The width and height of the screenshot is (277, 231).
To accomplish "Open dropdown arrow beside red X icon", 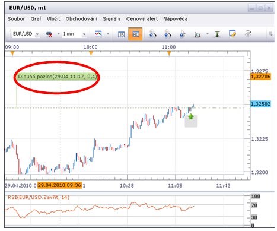I will [x=58, y=34].
